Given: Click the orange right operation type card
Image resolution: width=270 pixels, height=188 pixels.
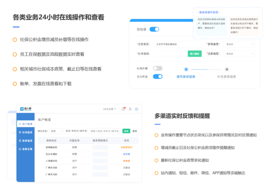Looking at the screenshot, I should click(244, 26).
